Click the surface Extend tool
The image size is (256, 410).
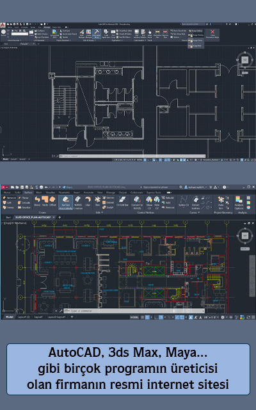tap(108, 202)
